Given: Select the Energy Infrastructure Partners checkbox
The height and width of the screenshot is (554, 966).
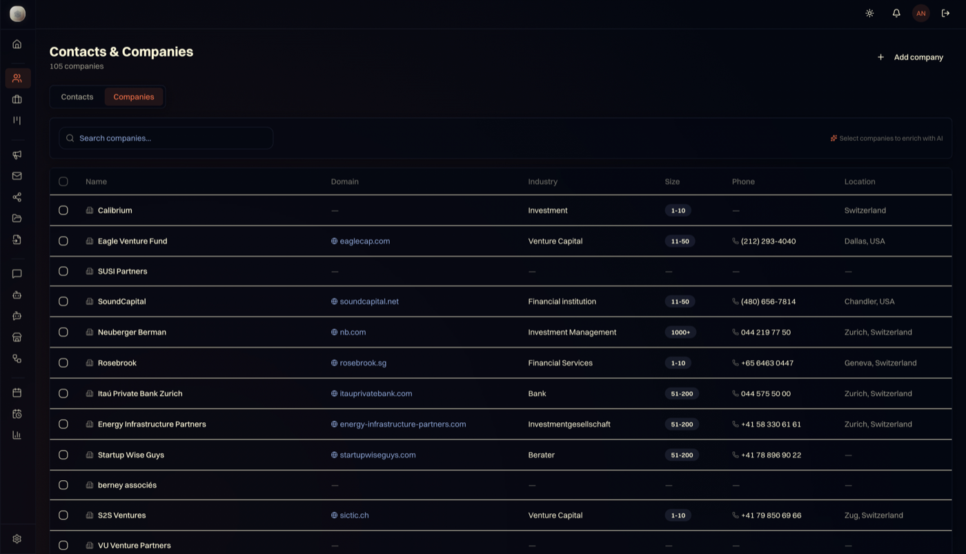Looking at the screenshot, I should tap(63, 424).
